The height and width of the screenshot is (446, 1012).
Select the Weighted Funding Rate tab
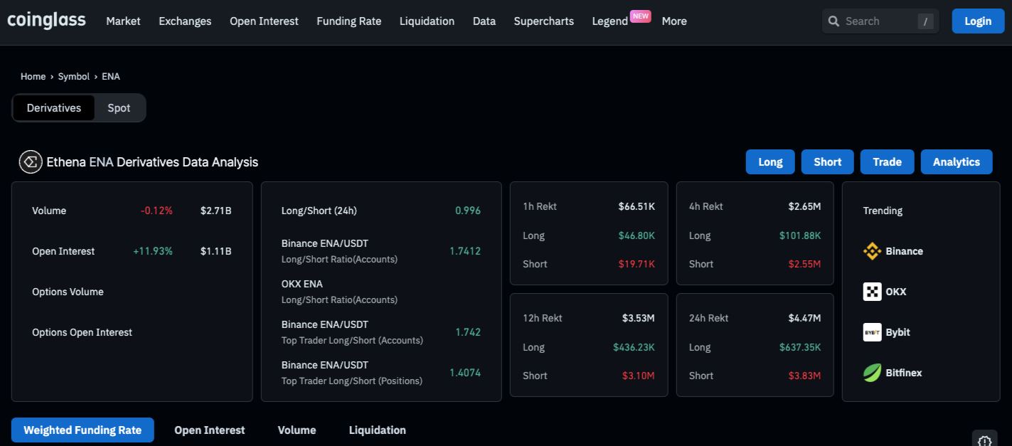click(82, 430)
